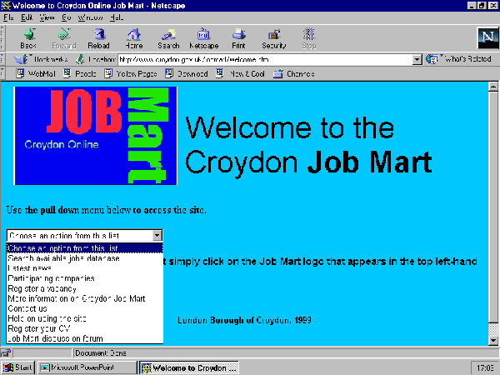Click the What's Related button

pos(458,60)
